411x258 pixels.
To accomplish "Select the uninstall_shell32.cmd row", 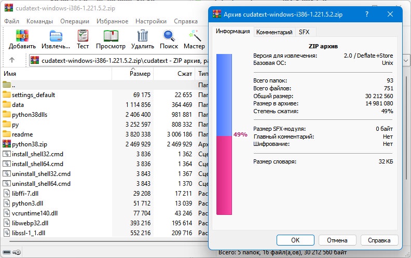I will click(105, 173).
